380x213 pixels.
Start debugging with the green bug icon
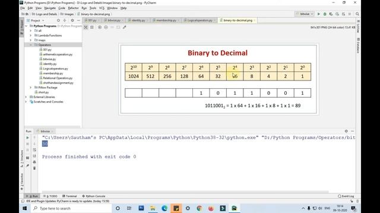(325, 14)
